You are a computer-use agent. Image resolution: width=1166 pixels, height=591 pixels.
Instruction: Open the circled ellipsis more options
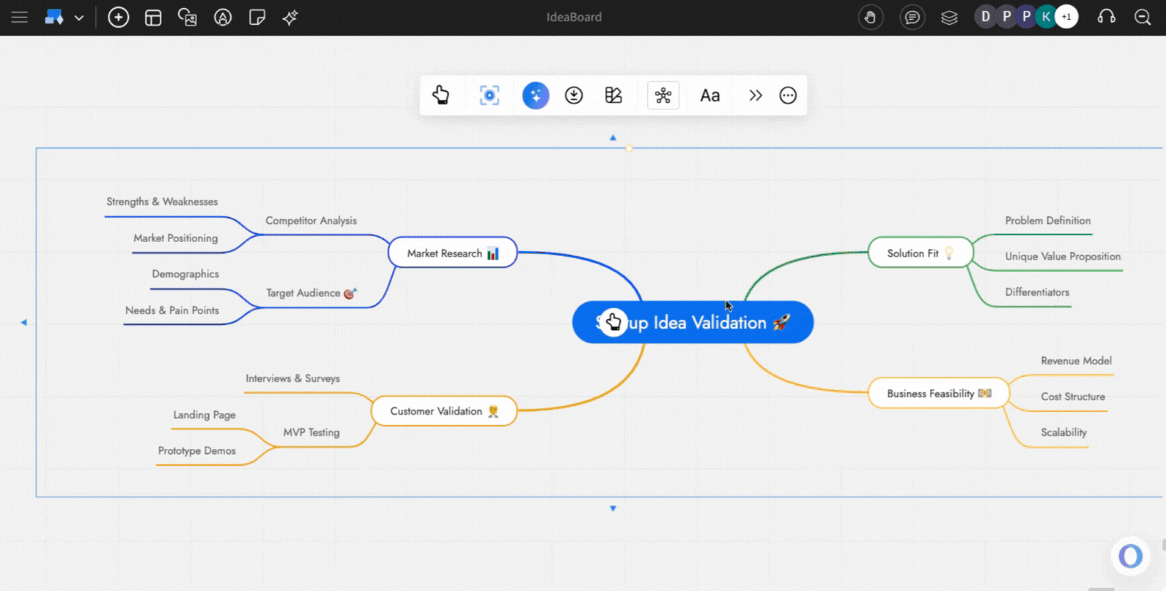pos(788,95)
